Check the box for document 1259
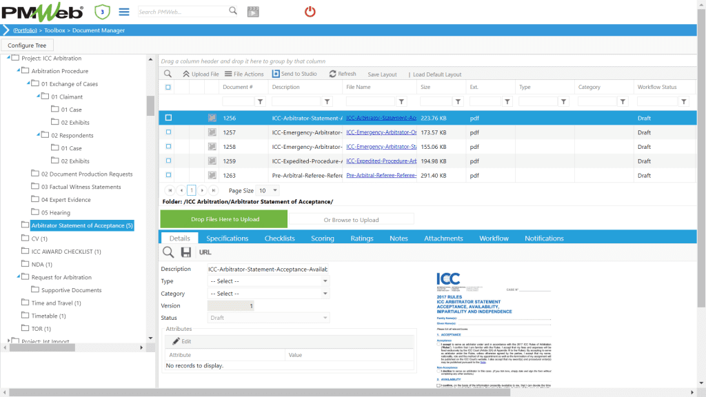 [x=168, y=161]
